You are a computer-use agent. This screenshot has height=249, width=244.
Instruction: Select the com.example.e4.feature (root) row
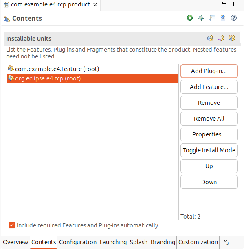coord(92,69)
